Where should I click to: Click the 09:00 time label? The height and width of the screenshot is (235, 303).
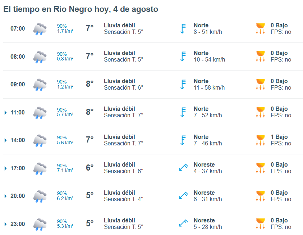click(18, 84)
